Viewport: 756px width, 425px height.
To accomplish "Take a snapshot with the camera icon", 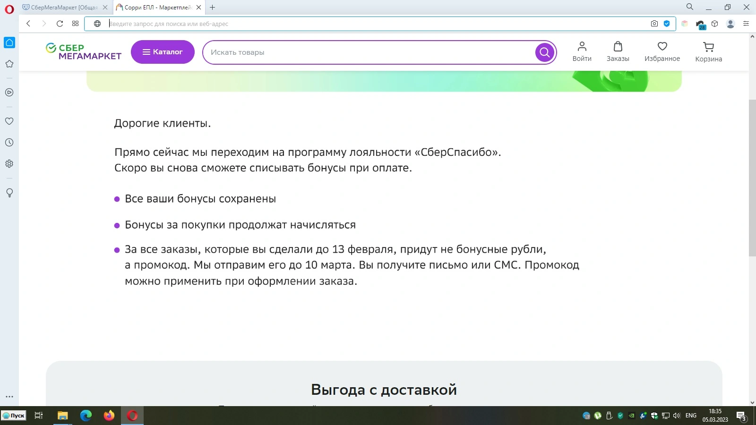I will pos(654,24).
